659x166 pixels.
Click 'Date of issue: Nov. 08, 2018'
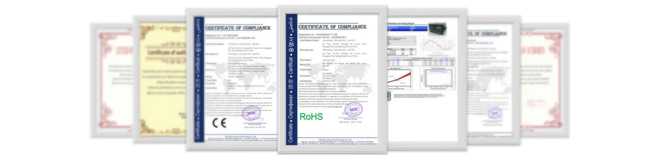tap(255, 127)
